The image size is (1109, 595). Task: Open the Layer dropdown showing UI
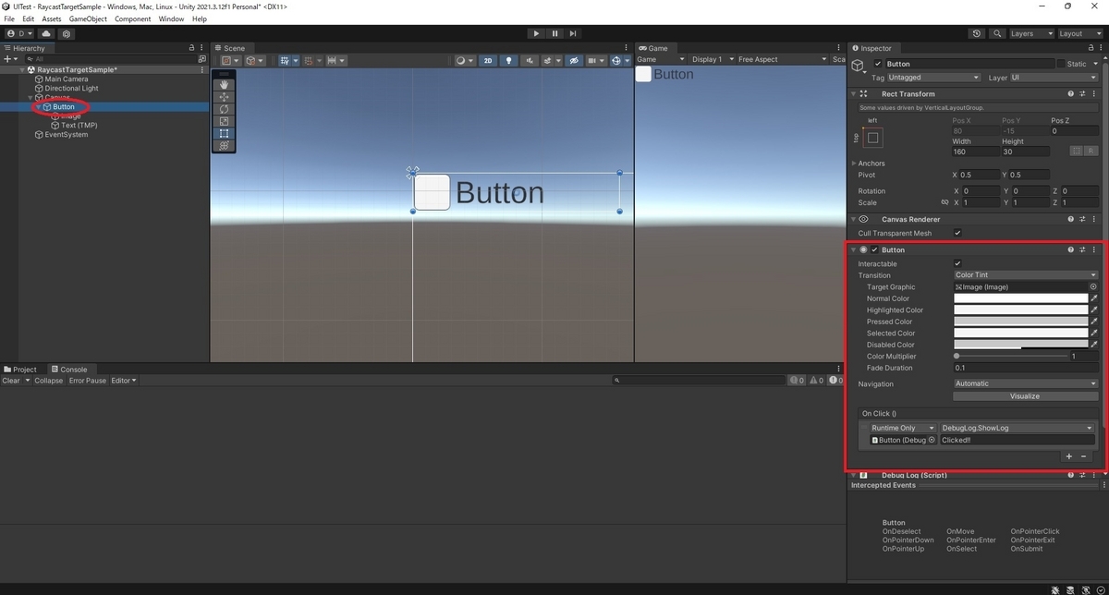(1054, 78)
